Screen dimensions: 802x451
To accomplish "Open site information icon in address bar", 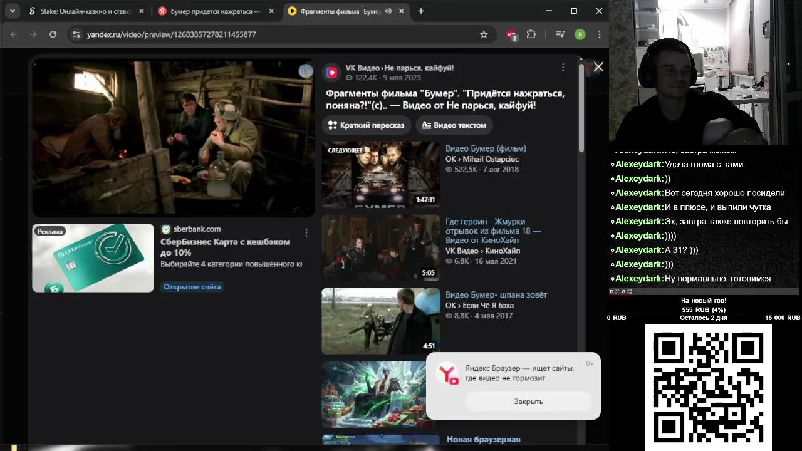I will (76, 34).
